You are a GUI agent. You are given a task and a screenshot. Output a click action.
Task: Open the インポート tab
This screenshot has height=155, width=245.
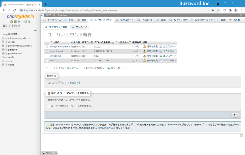pyautogui.click(x=145, y=20)
